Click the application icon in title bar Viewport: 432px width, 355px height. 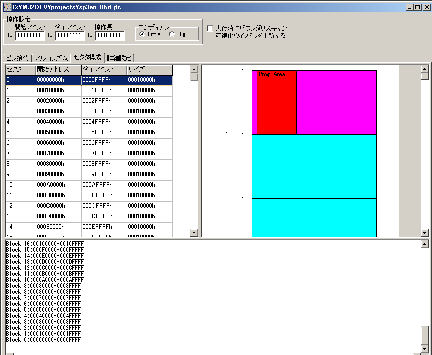[x=7, y=7]
